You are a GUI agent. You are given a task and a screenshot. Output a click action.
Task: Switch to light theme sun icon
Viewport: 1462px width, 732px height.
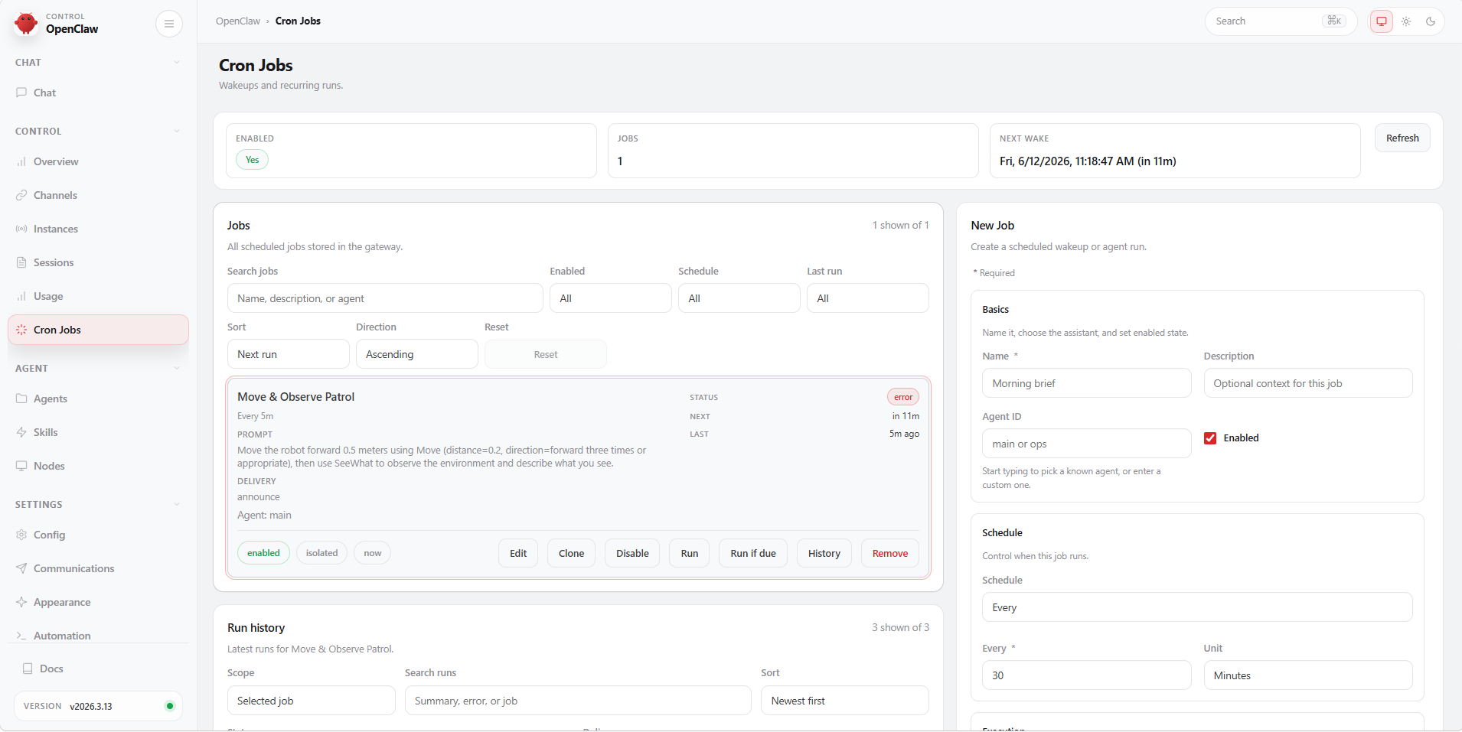(1406, 21)
